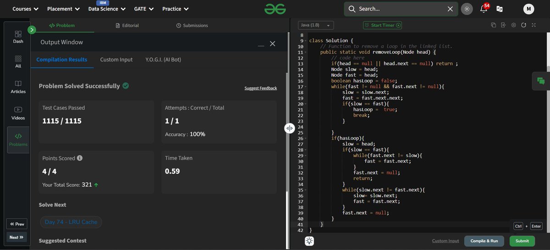Click 'Problem Solved Successfully' heading
Screen dimensions: 550x250
click(x=79, y=86)
